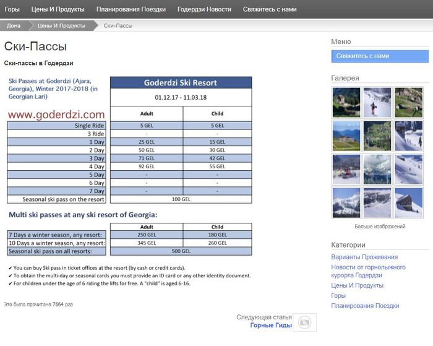Click the Дома breadcrumb
This screenshot has height=346, width=433.
coord(14,25)
